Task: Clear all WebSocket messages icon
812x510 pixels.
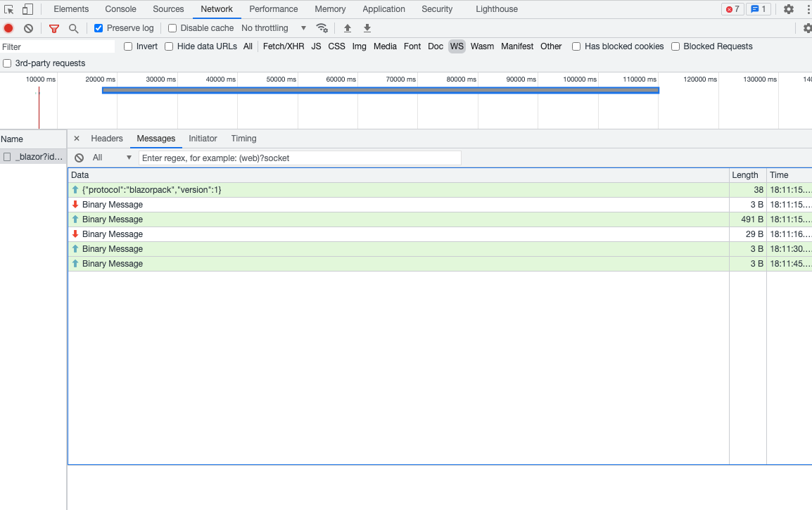Action: [x=80, y=158]
